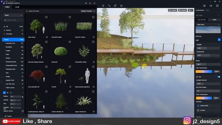Click the Search Assets input field
The width and height of the screenshot is (222, 125).
point(13,20)
